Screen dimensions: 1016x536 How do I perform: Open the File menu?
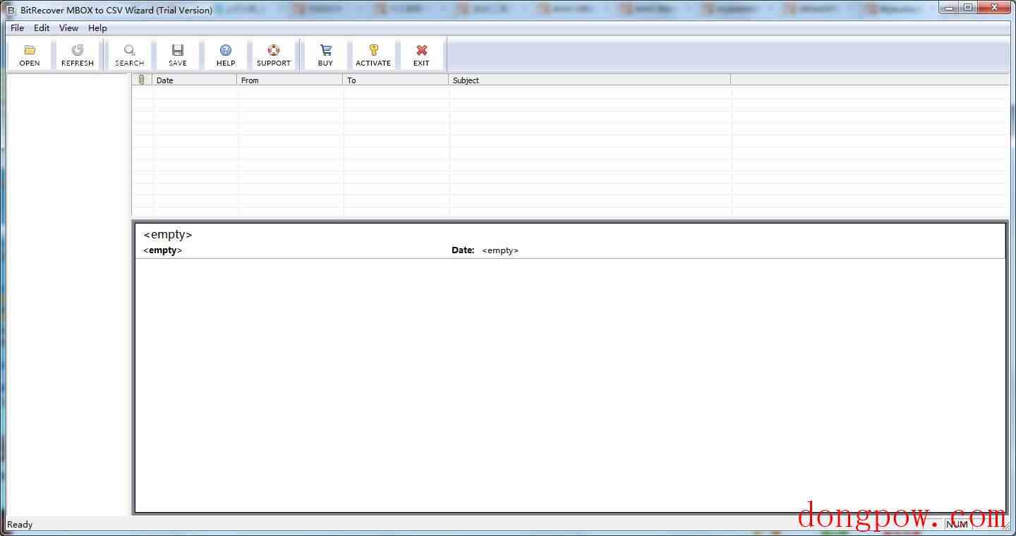(17, 28)
